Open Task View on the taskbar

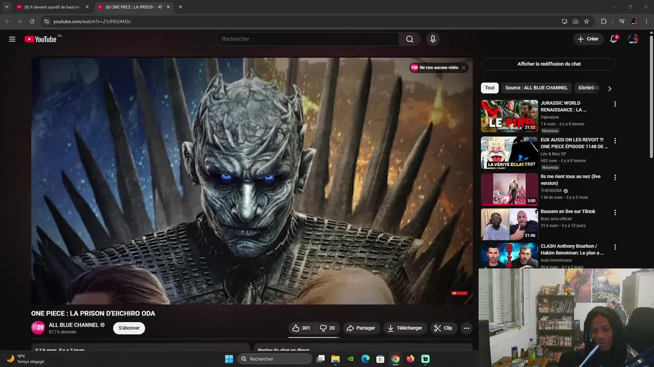[321, 359]
